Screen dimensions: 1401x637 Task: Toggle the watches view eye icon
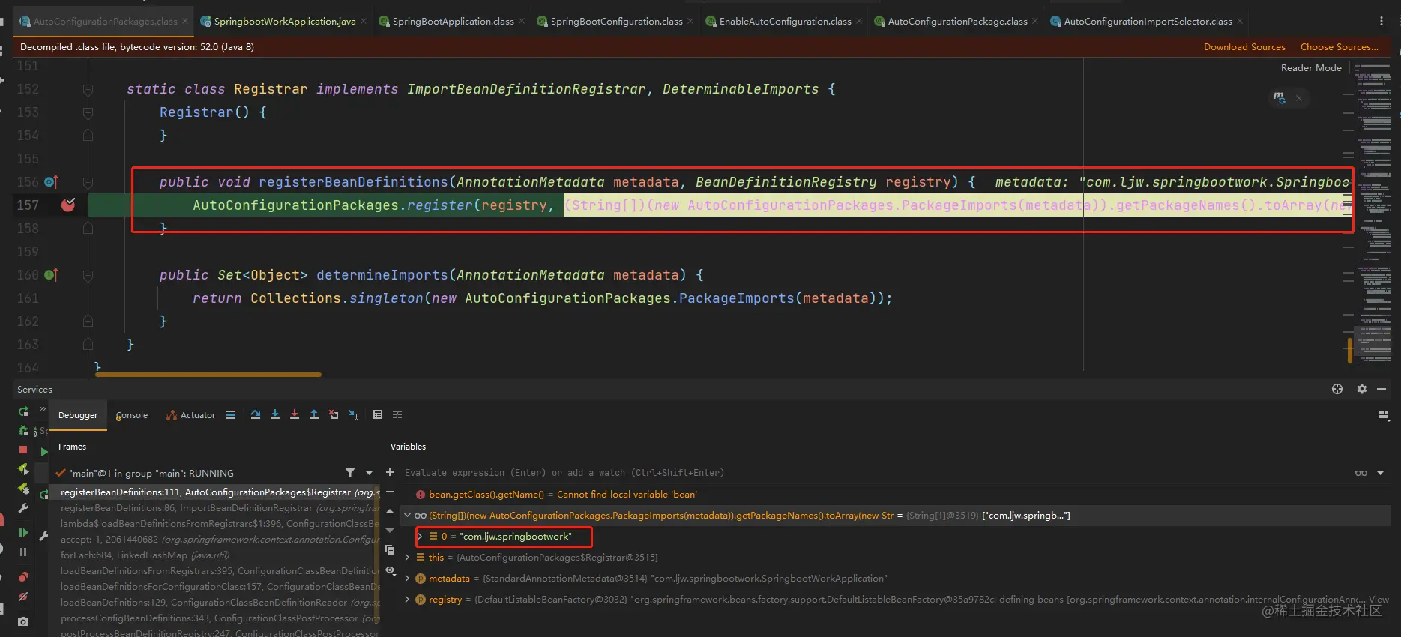(x=390, y=571)
